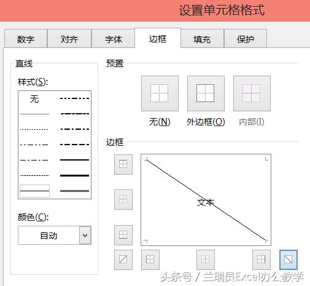Open the 字体 tab

pos(113,39)
